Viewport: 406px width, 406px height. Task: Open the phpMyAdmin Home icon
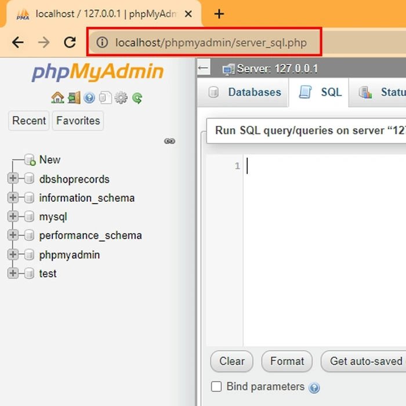(57, 98)
